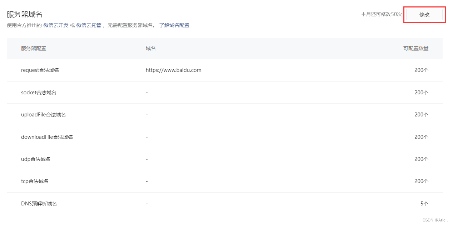The height and width of the screenshot is (225, 453).
Task: Click the 服务器配置 column header
Action: click(34, 48)
